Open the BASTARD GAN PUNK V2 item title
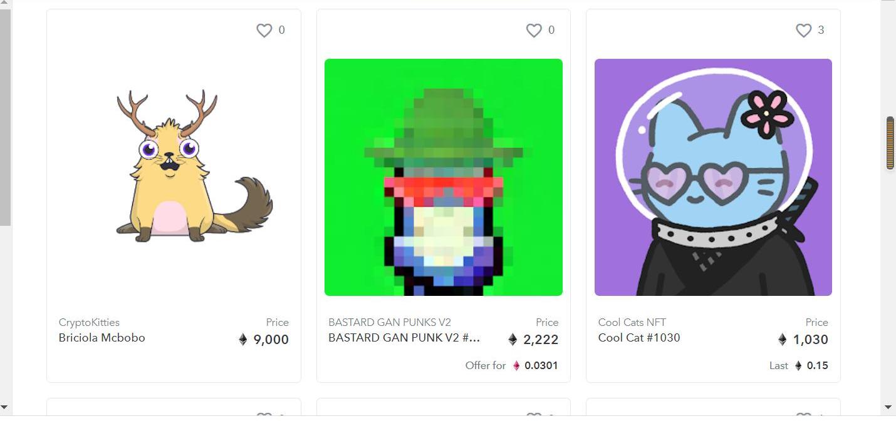This screenshot has width=896, height=421. click(404, 338)
